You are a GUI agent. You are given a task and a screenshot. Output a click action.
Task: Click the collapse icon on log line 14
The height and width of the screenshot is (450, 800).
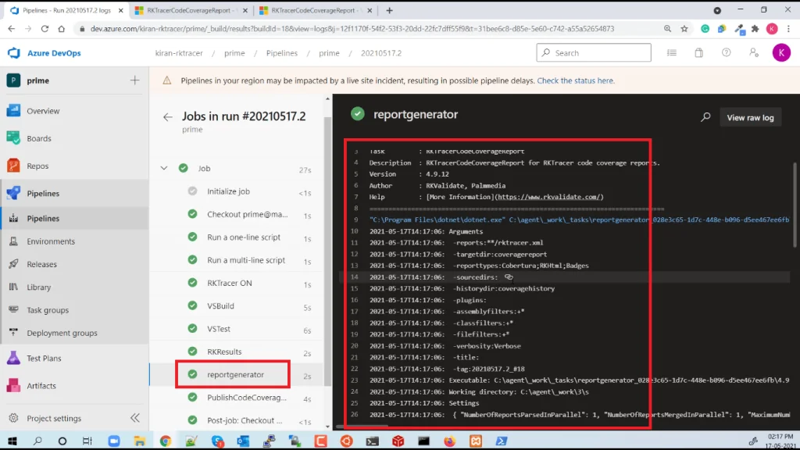point(509,277)
